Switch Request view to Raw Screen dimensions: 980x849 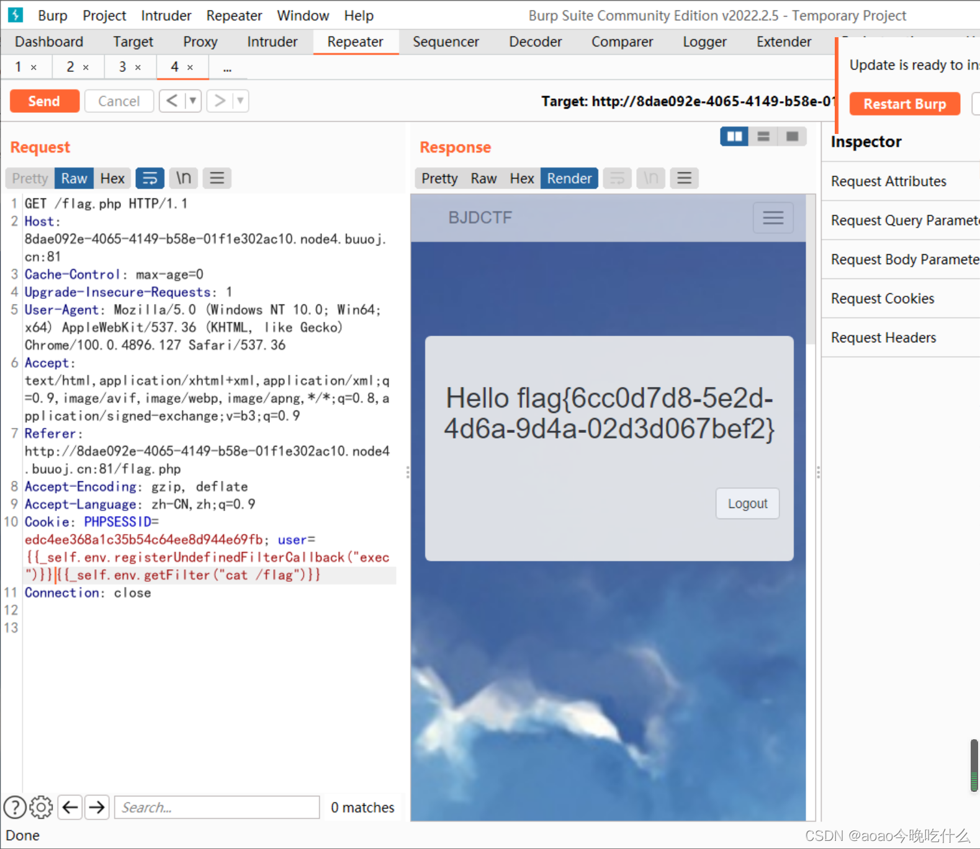pyautogui.click(x=74, y=179)
